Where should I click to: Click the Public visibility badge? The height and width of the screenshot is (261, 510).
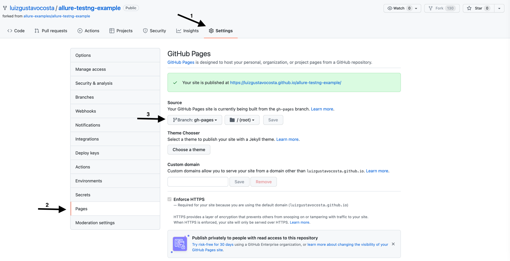click(x=131, y=8)
